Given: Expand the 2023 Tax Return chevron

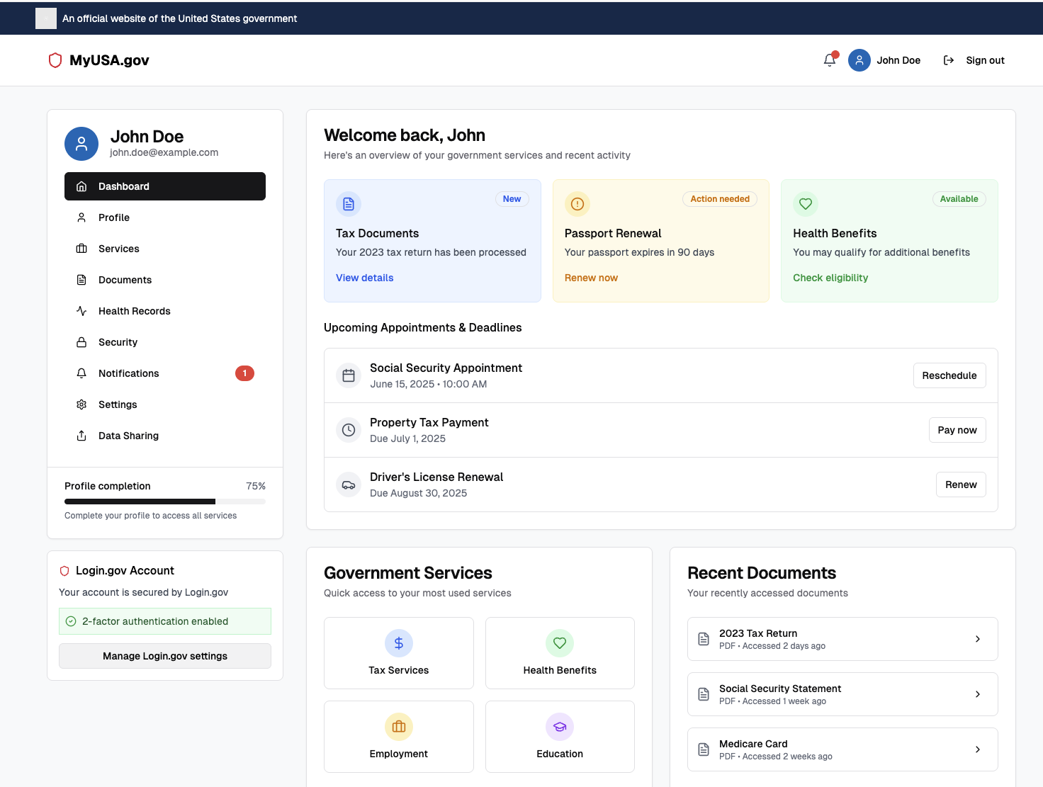Looking at the screenshot, I should [x=978, y=639].
